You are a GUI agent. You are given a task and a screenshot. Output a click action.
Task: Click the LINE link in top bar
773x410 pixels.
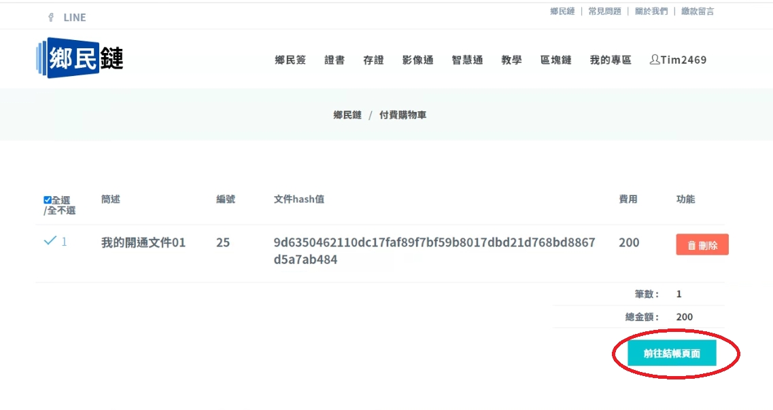(75, 18)
